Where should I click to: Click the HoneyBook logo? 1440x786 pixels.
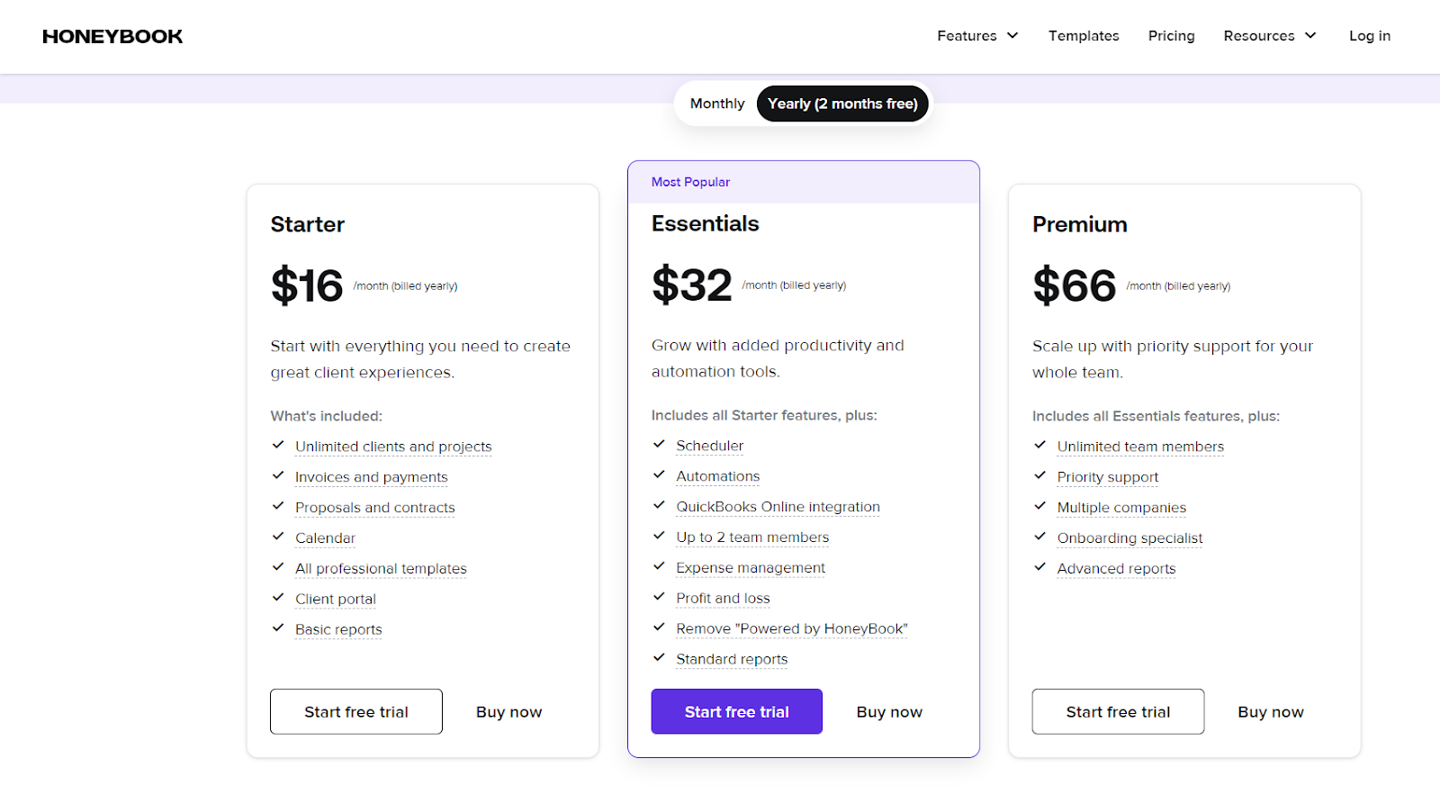click(x=112, y=36)
